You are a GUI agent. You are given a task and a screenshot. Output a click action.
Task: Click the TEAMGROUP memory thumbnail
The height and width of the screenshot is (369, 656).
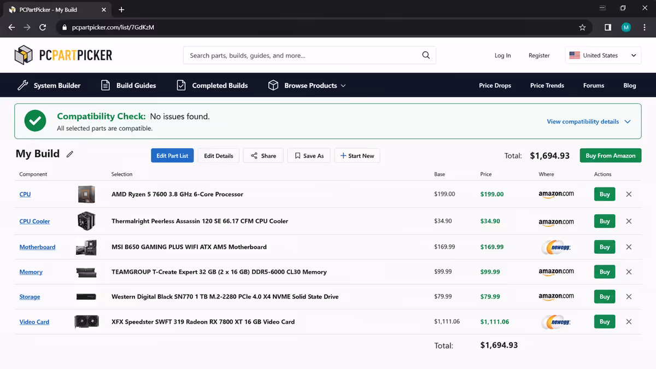tap(86, 272)
